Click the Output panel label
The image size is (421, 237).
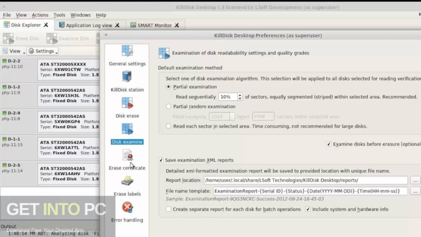[8, 226]
